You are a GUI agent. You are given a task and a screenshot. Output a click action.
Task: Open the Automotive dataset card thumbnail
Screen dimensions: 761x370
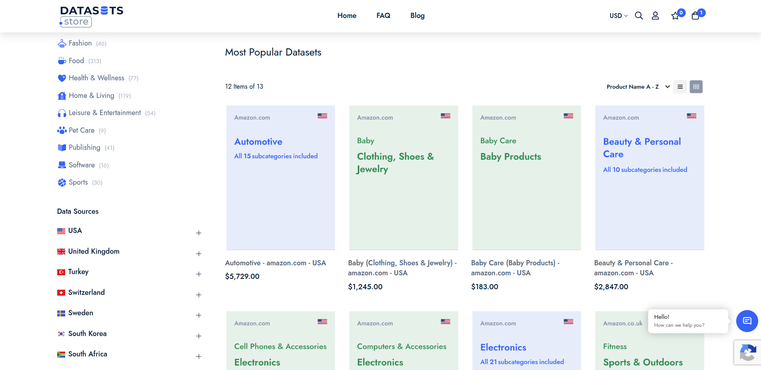(280, 178)
